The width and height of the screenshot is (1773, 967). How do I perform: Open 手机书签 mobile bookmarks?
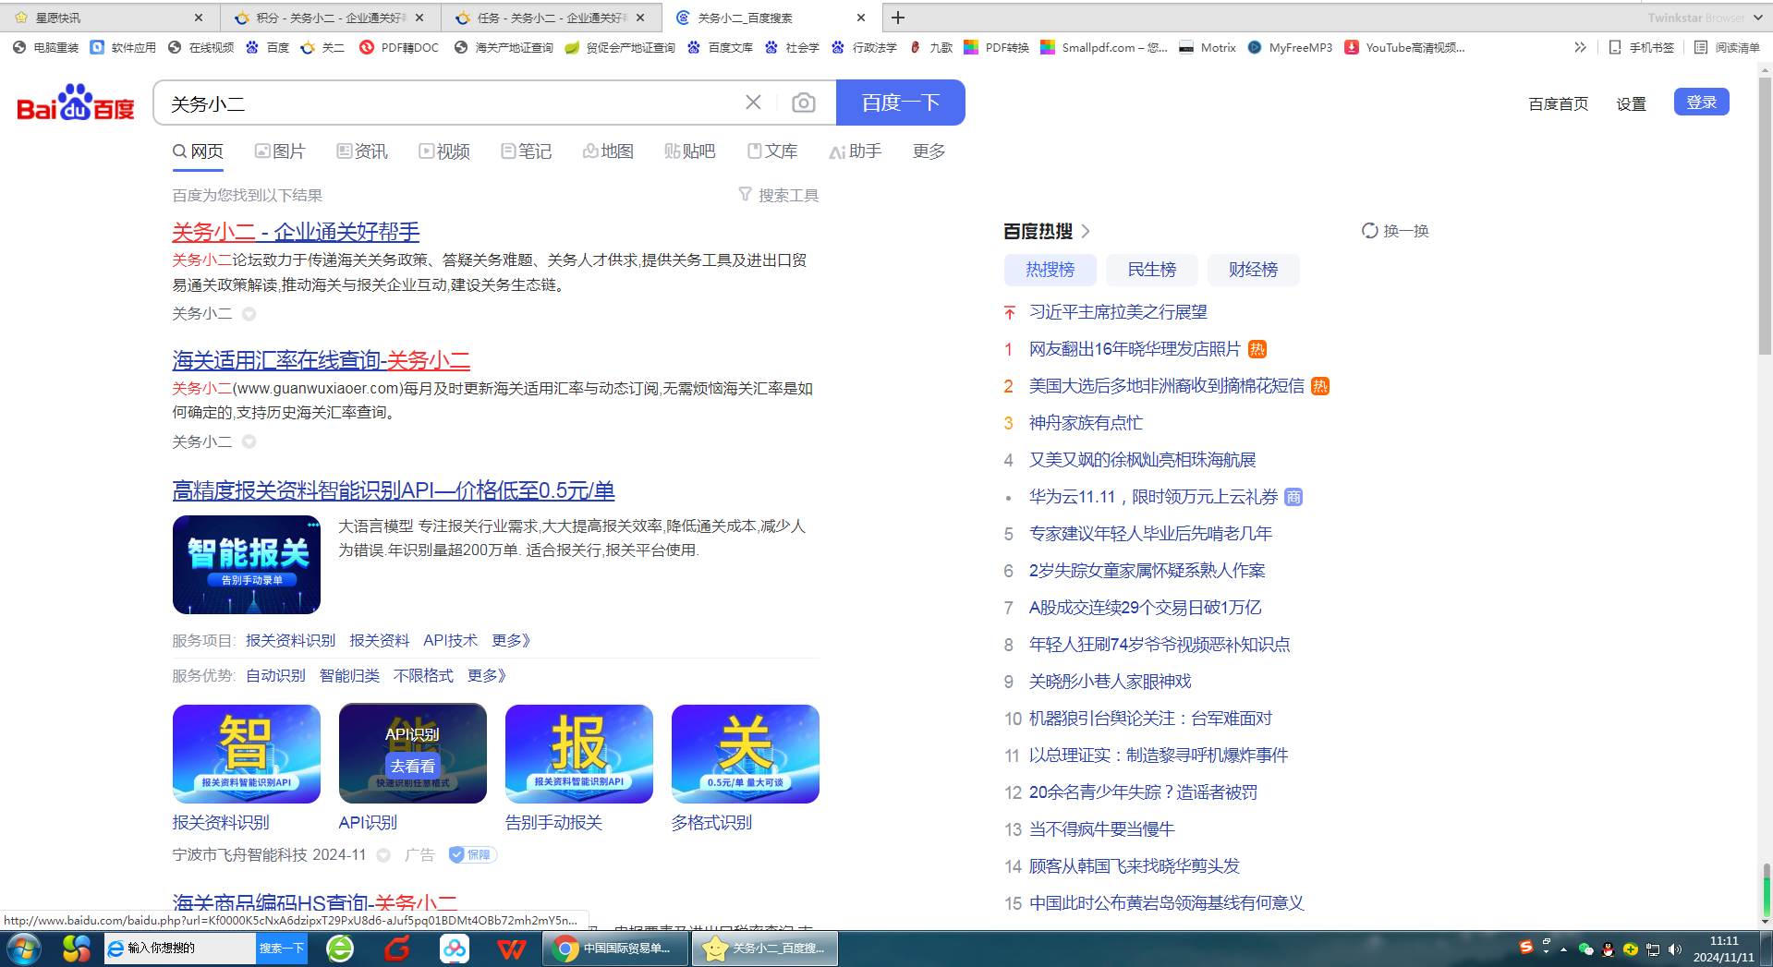(1641, 47)
